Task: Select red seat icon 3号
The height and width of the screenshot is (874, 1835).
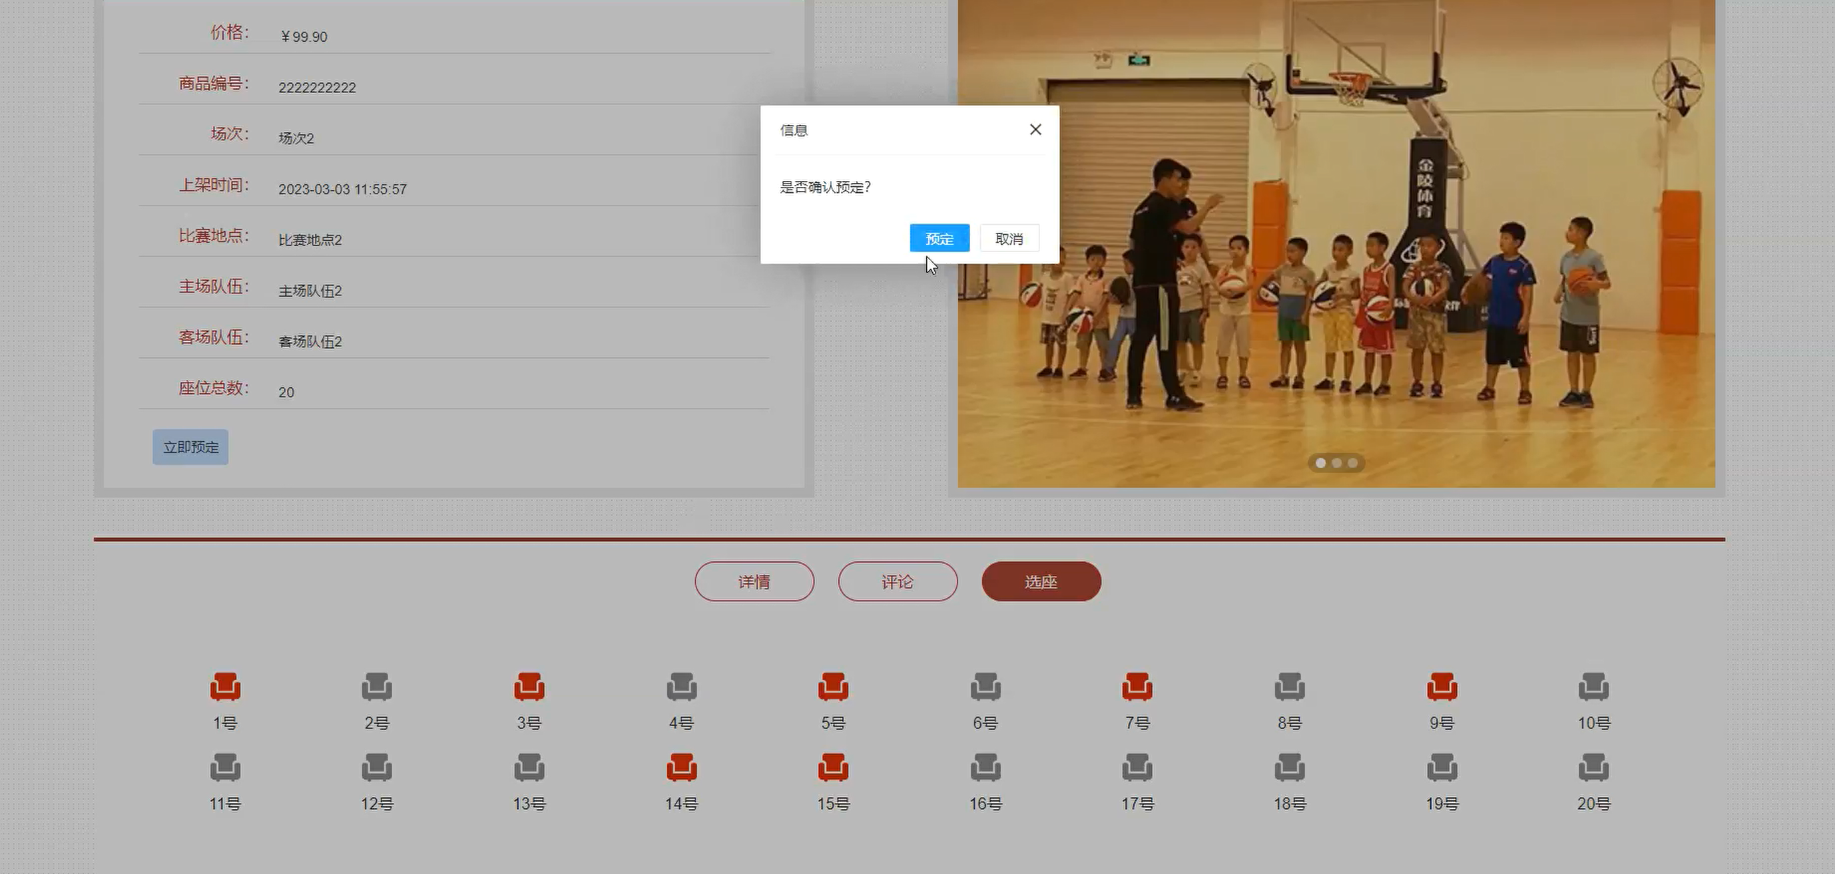Action: [x=529, y=687]
